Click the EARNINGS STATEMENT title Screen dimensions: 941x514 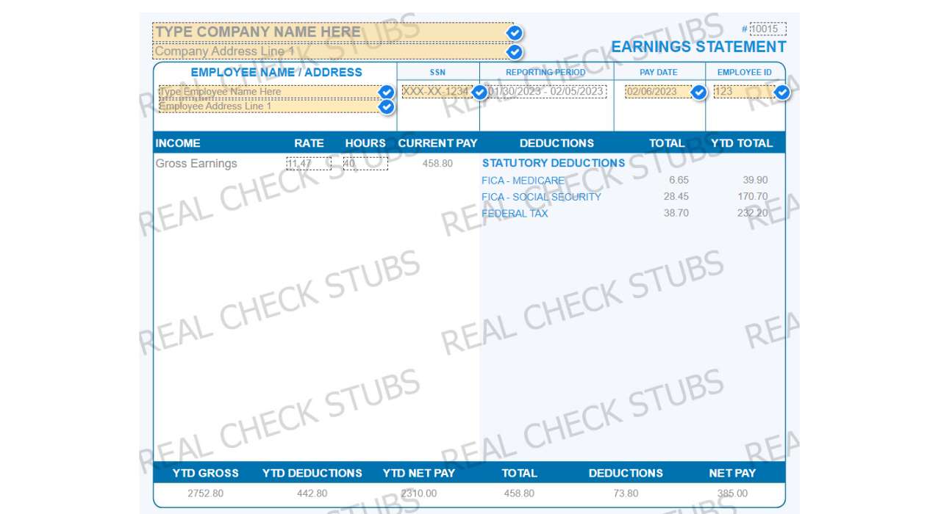698,46
